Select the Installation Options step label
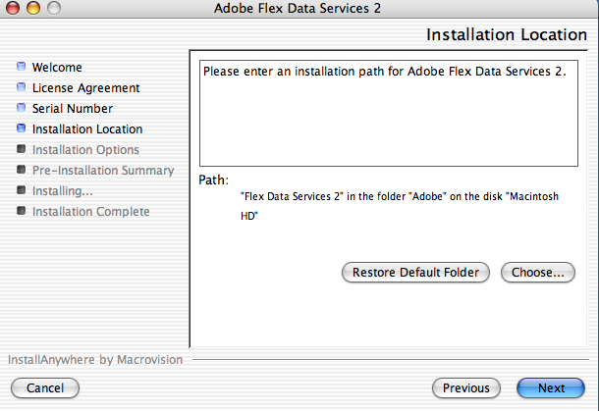 point(85,150)
